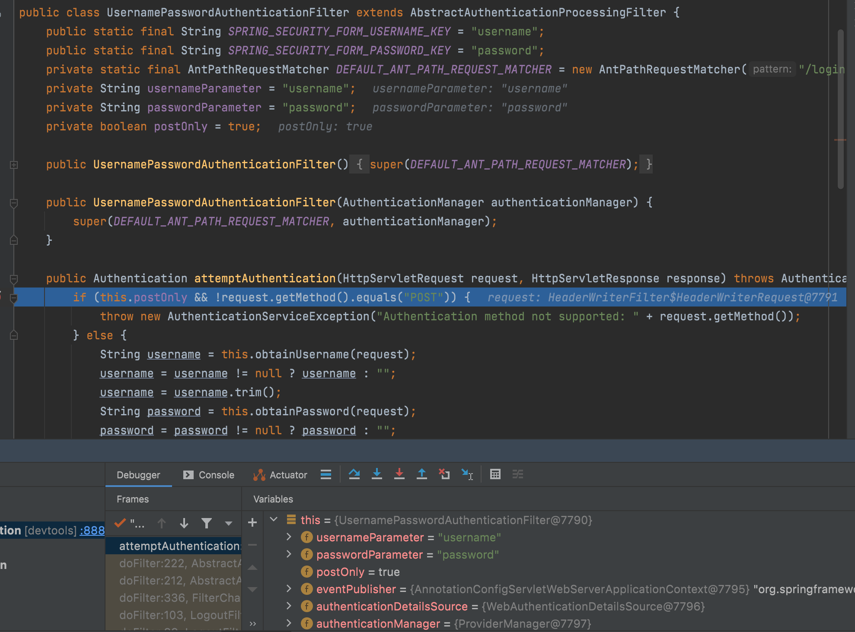Collapse the 'this' variable node
Screen dimensions: 855x632
(x=274, y=519)
